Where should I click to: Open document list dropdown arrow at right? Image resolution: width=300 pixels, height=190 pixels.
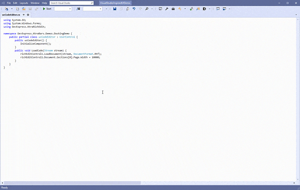[297, 15]
